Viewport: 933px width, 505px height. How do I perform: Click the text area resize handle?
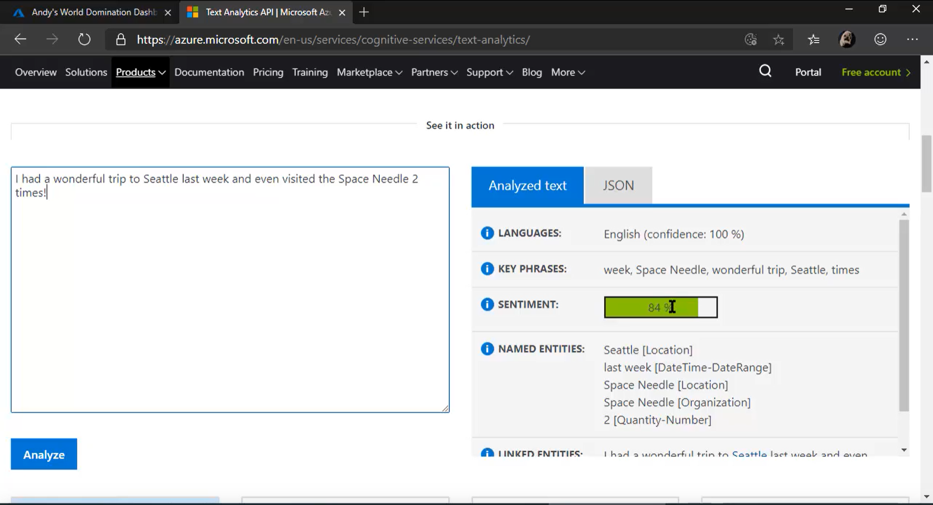[445, 408]
